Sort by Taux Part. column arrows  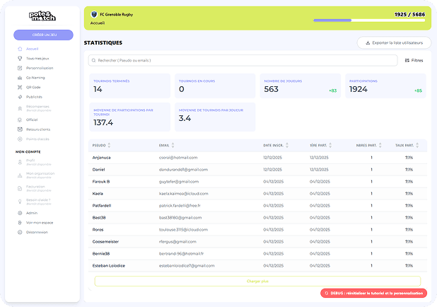point(416,145)
